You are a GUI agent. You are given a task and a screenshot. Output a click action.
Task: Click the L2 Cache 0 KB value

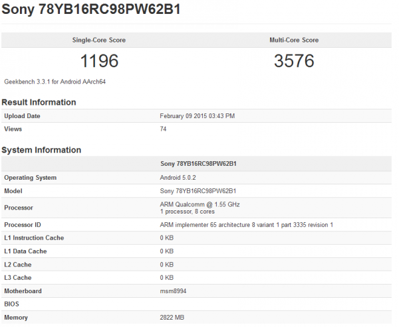(x=167, y=265)
